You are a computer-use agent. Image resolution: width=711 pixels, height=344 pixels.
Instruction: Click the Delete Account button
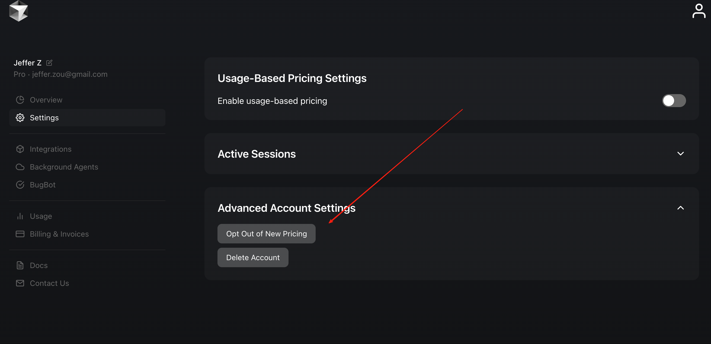(253, 257)
